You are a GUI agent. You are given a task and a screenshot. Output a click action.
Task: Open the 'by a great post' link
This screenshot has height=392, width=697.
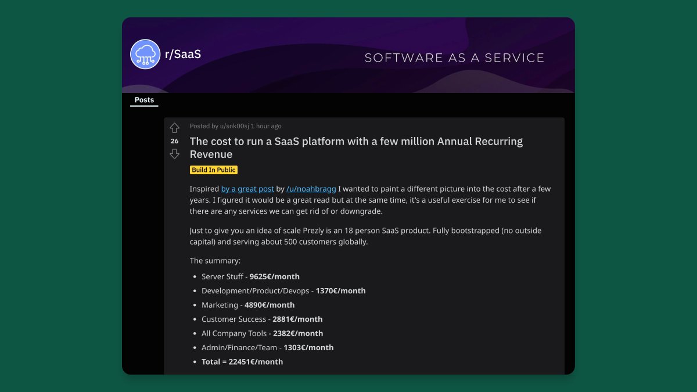coord(247,189)
